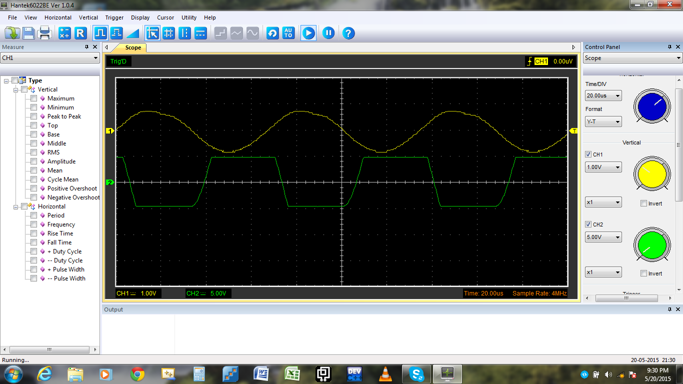Uncheck the CH2 channel checkbox
This screenshot has height=384, width=683.
tap(588, 224)
